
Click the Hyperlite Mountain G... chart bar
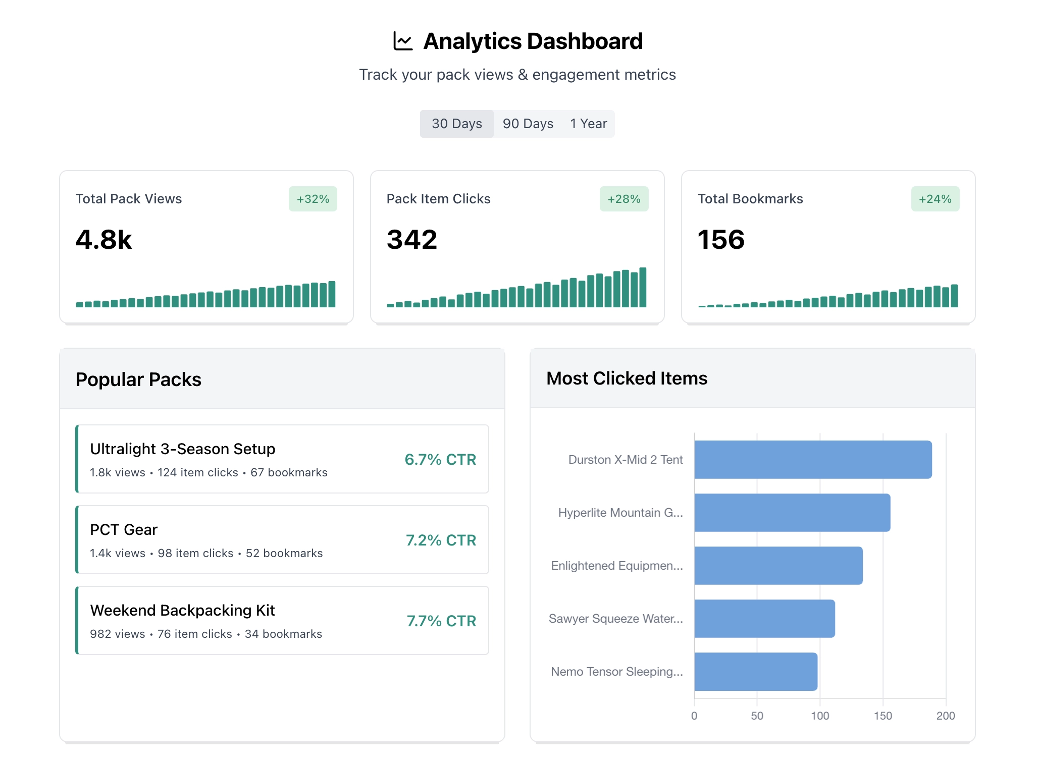click(x=792, y=512)
